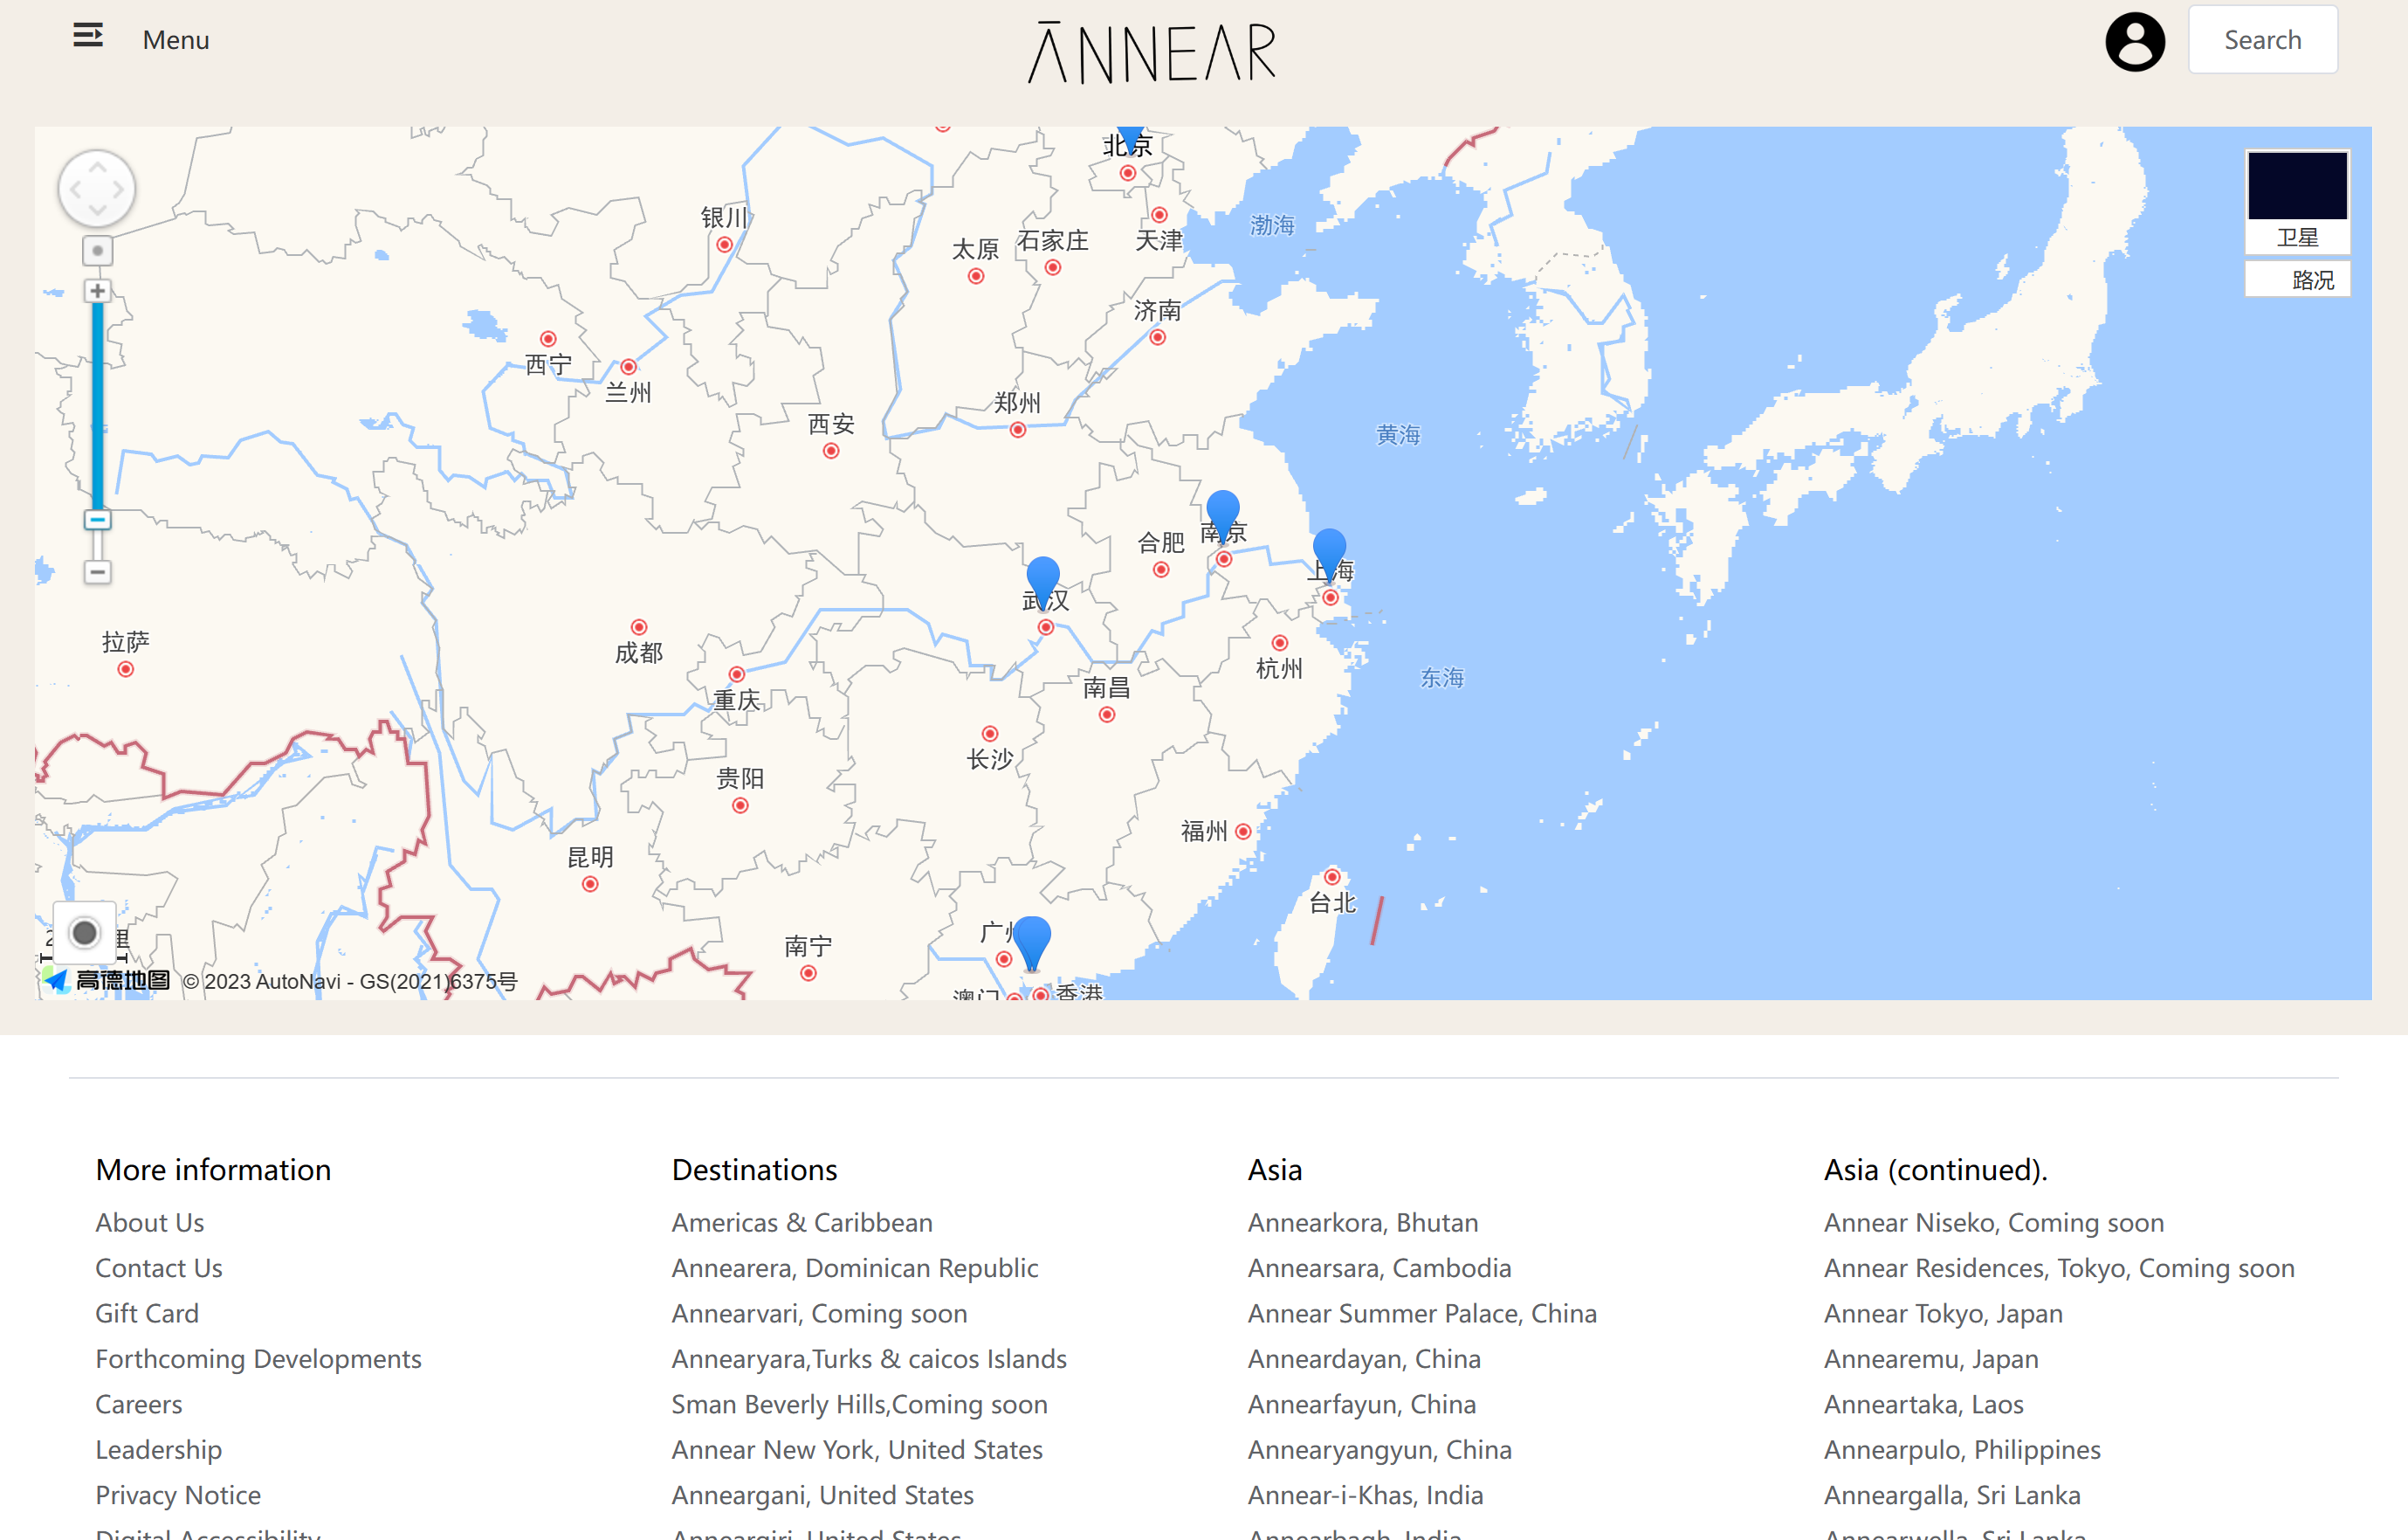
Task: Open the user account profile icon
Action: (2135, 41)
